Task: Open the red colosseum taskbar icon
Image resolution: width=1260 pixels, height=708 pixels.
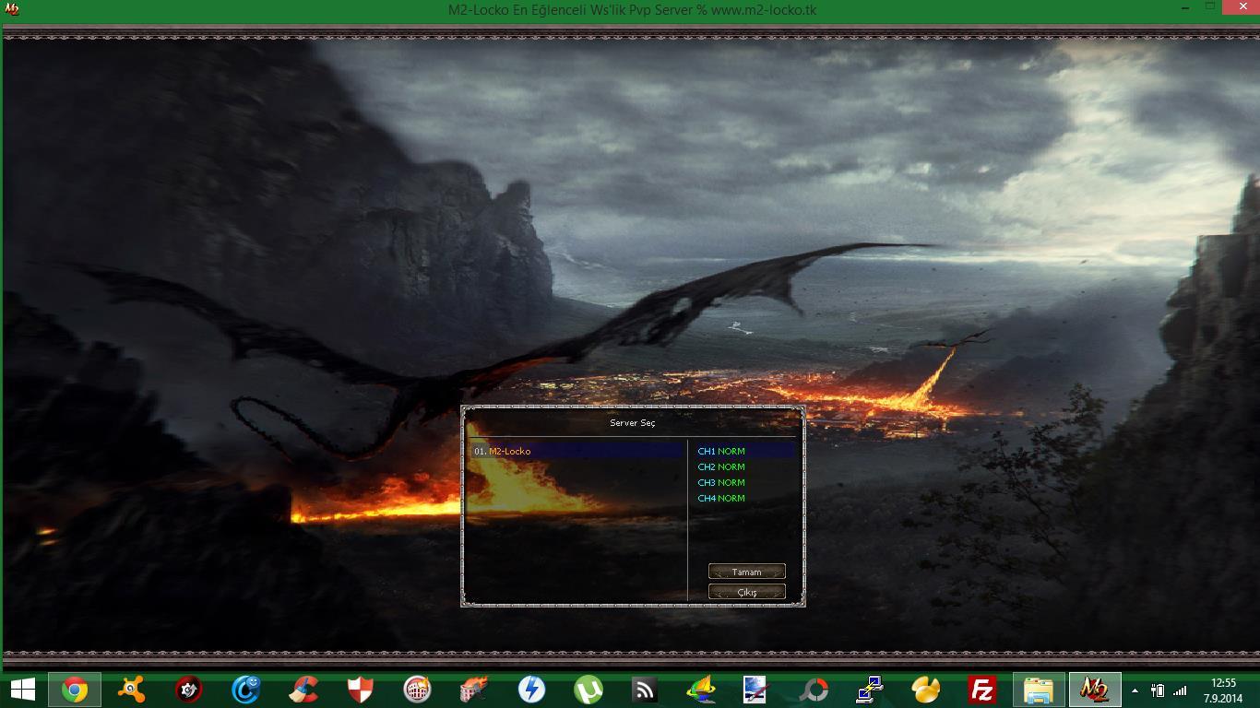Action: pyautogui.click(x=417, y=690)
